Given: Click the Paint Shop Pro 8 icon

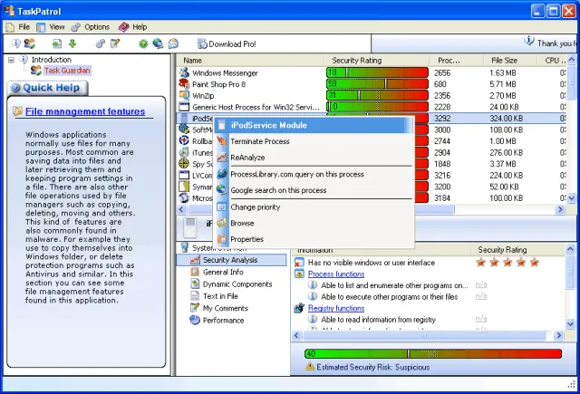Looking at the screenshot, I should (x=184, y=84).
